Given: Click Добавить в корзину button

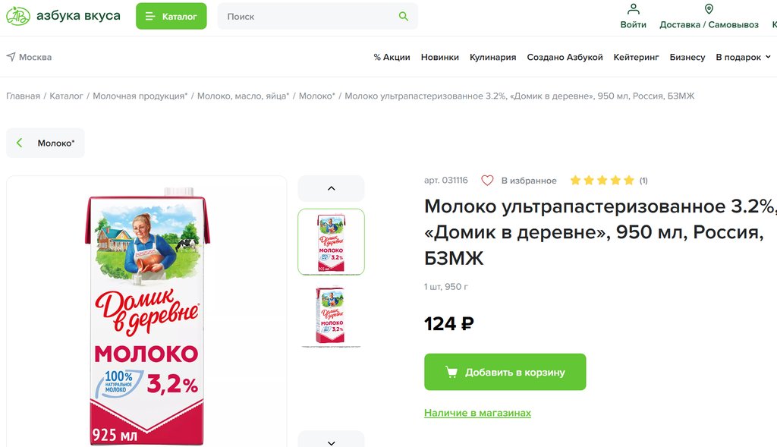Looking at the screenshot, I should pyautogui.click(x=505, y=372).
